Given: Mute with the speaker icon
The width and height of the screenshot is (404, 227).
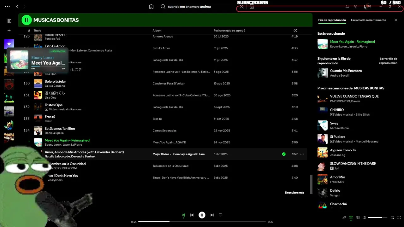Looking at the screenshot, I should tap(364, 218).
